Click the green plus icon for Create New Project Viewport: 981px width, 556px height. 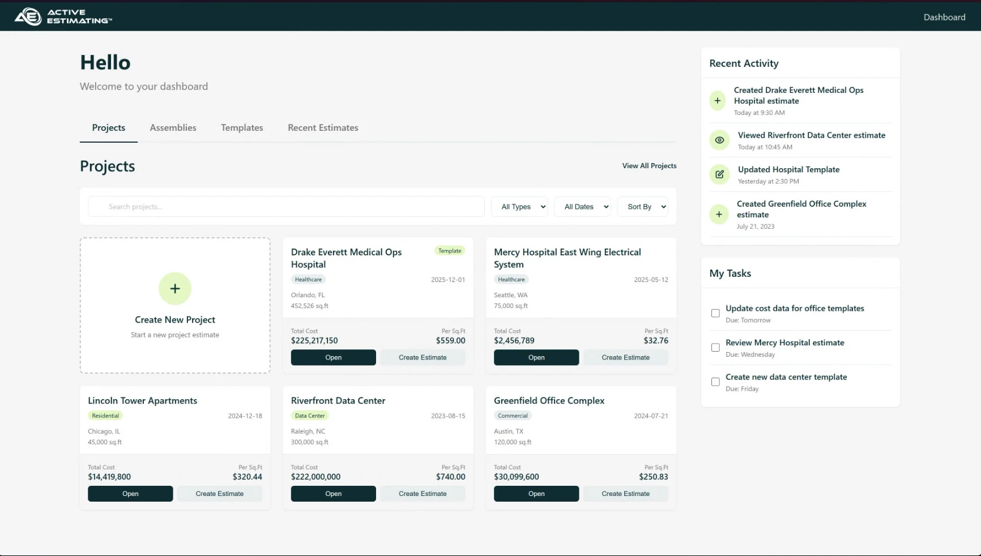coord(175,289)
